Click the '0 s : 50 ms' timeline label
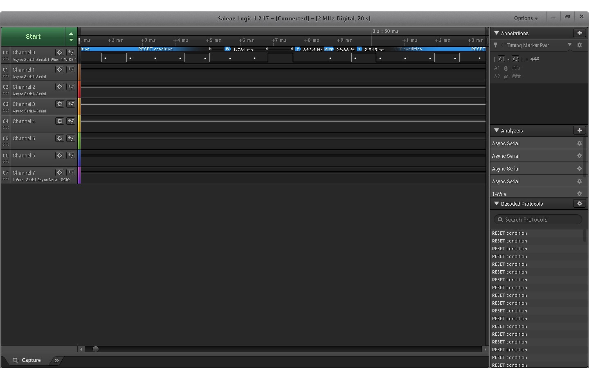This screenshot has height=368, width=589. pyautogui.click(x=385, y=31)
